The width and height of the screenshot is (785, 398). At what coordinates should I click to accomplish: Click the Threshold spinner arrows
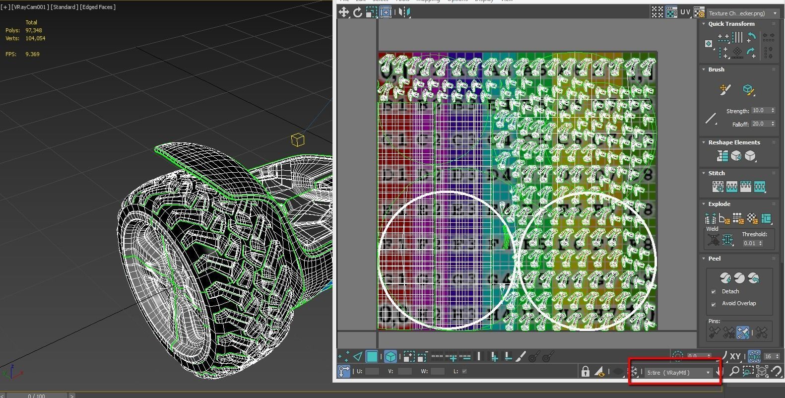pyautogui.click(x=761, y=243)
